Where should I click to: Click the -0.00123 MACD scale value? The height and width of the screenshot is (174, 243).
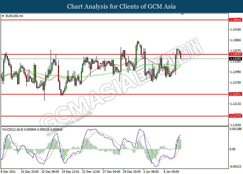[235, 167]
